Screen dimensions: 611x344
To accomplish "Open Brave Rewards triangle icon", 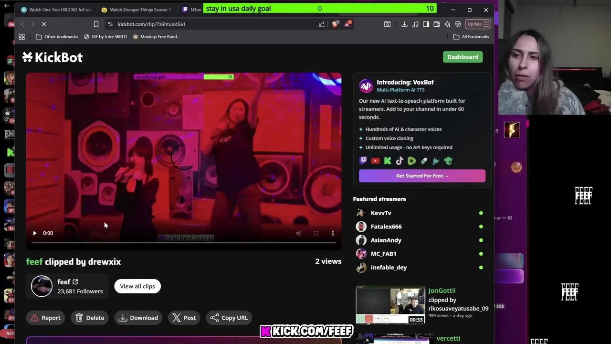I will 347,24.
